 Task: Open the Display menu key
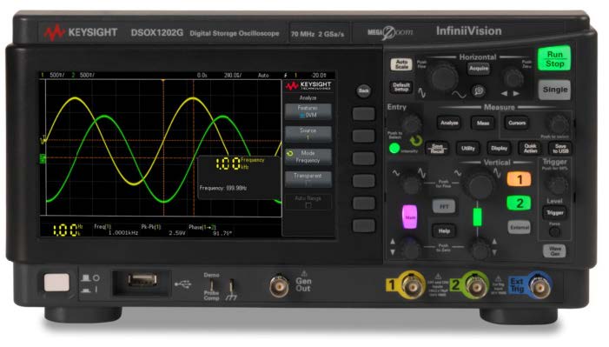(499, 148)
